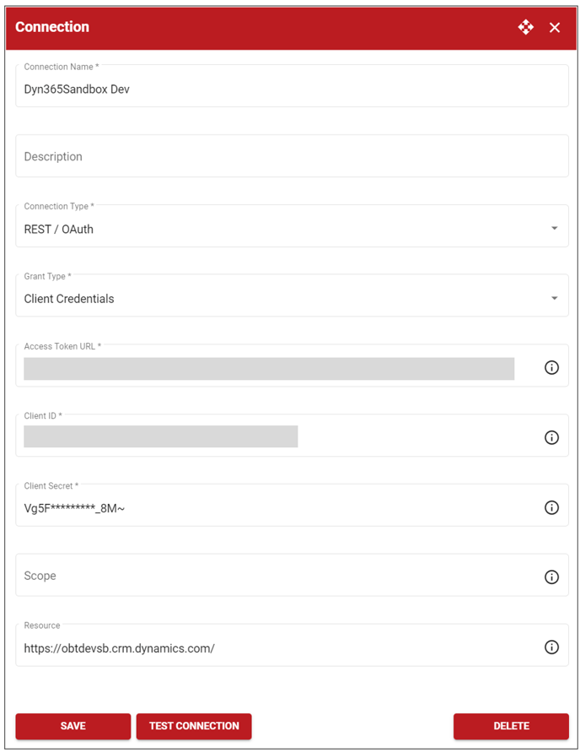Click the DELETE button
The height and width of the screenshot is (753, 580).
pos(511,726)
